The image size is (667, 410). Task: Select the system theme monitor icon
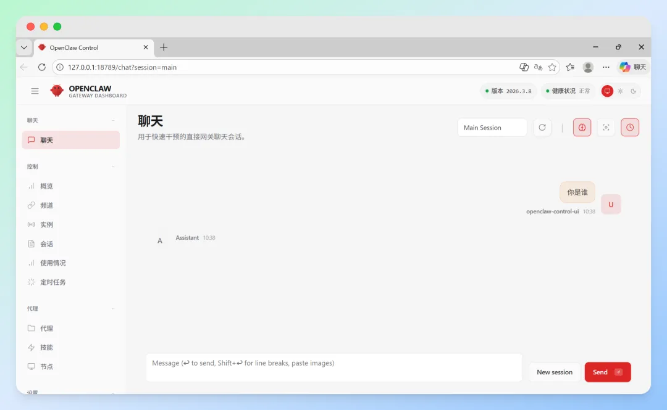tap(607, 91)
